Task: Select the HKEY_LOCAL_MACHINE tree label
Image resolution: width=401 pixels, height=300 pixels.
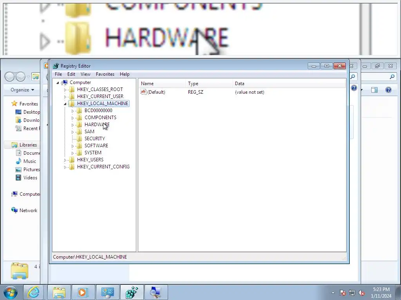Action: pyautogui.click(x=103, y=103)
